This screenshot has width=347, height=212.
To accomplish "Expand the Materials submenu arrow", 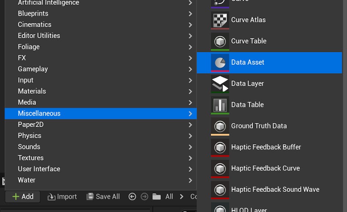I will point(190,91).
